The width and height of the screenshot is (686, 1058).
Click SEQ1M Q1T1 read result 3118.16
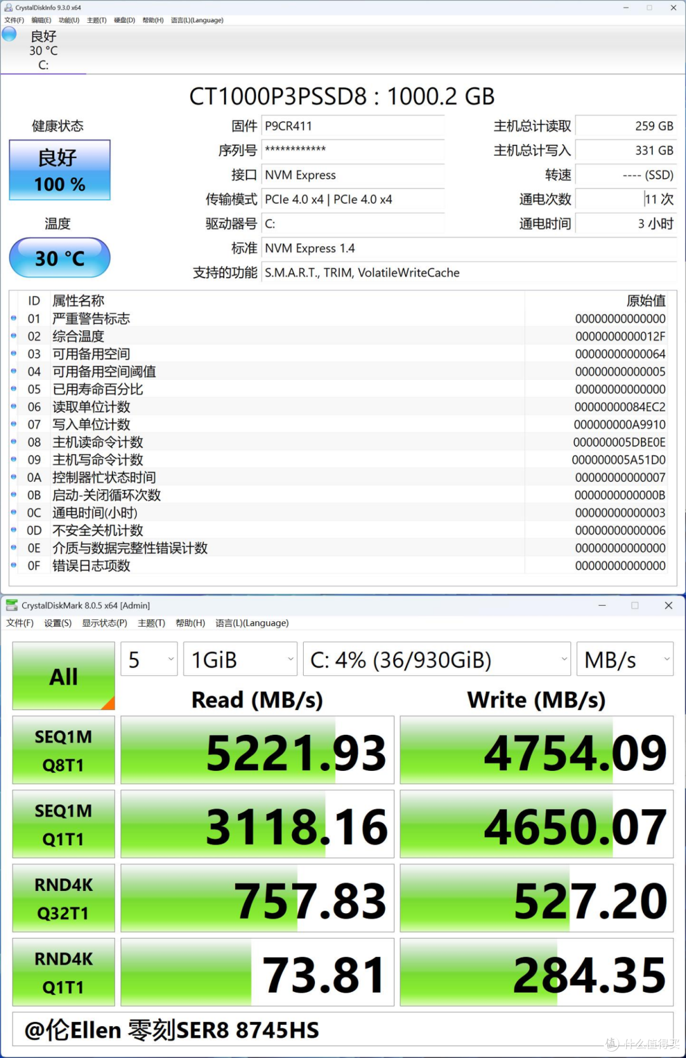point(257,824)
